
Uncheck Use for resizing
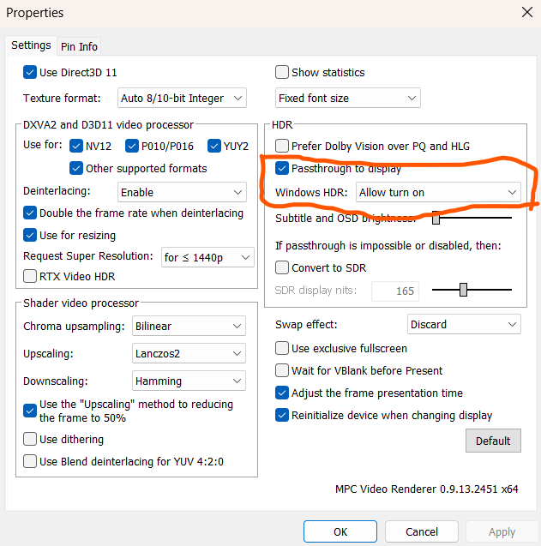(x=30, y=236)
